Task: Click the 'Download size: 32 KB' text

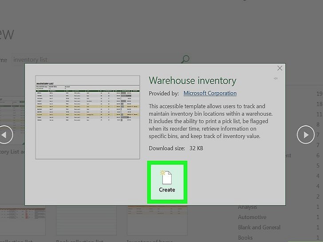Action: (176, 148)
